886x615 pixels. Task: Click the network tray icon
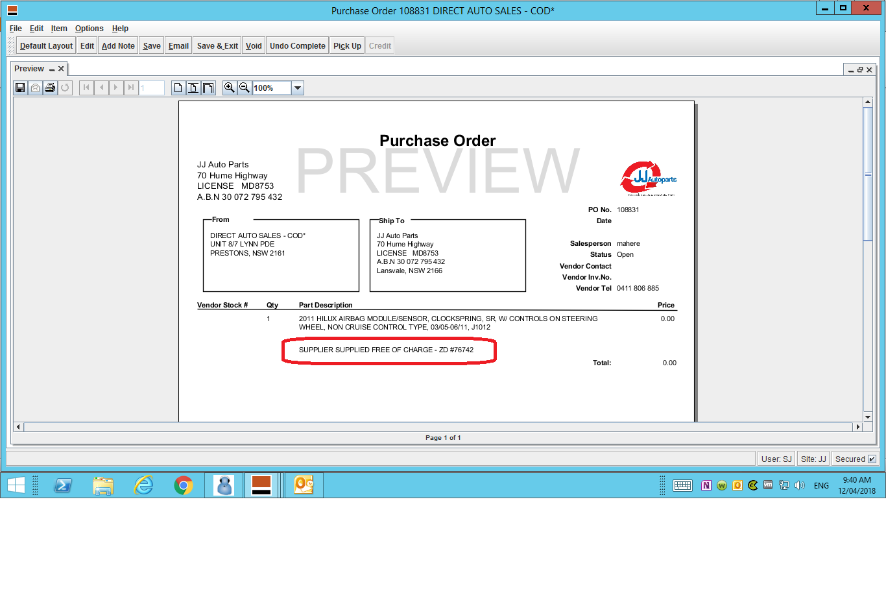(x=784, y=485)
